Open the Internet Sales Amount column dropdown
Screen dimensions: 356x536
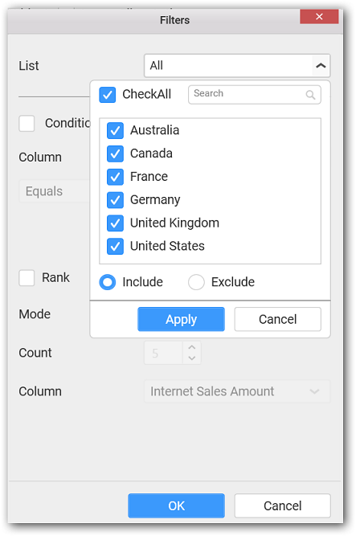click(x=237, y=391)
